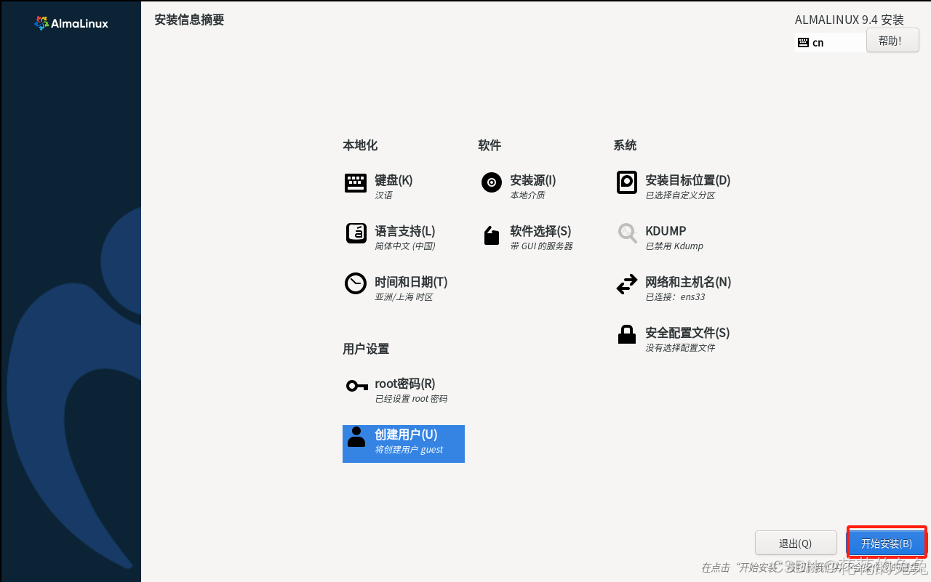The height and width of the screenshot is (582, 931).
Task: Open 创建用户(U) highlighted label
Action: pos(406,435)
